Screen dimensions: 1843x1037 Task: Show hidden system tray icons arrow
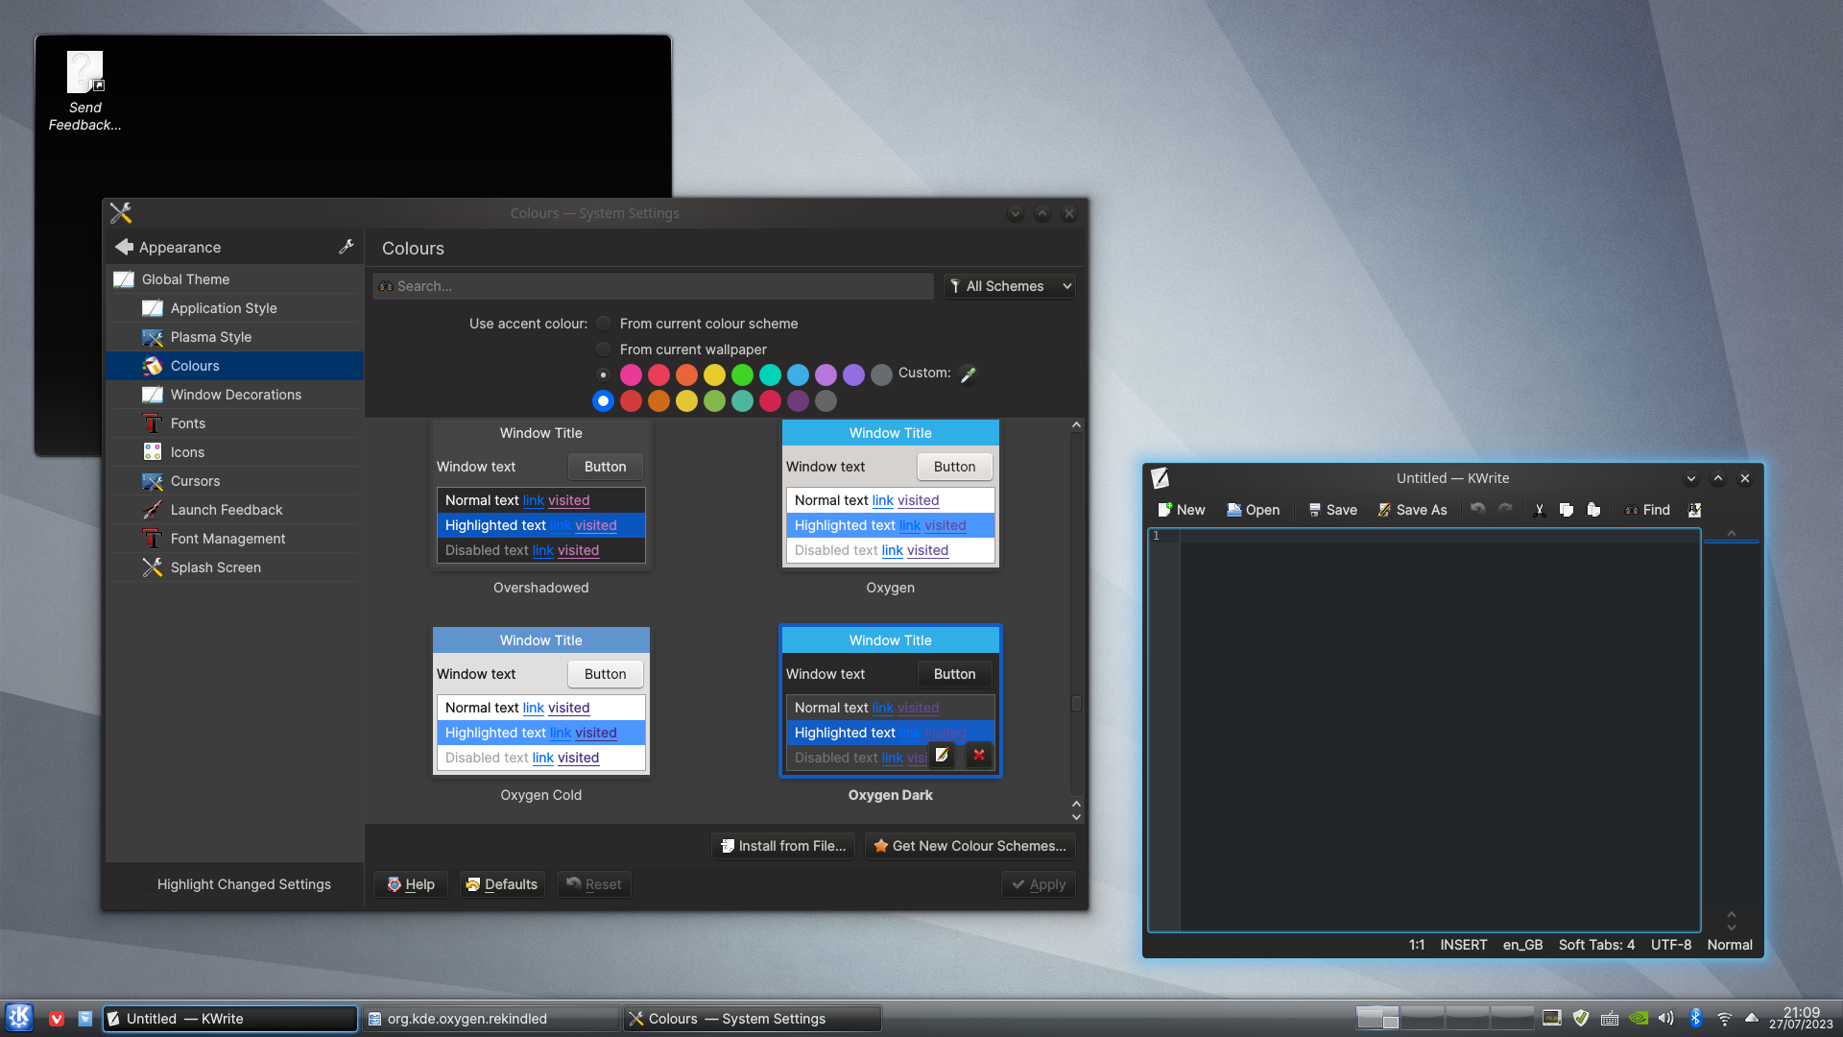(x=1751, y=1018)
